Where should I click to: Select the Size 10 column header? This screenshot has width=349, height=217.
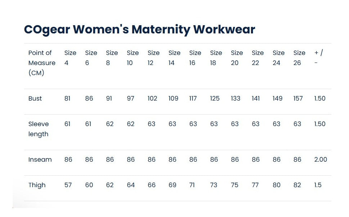click(132, 58)
